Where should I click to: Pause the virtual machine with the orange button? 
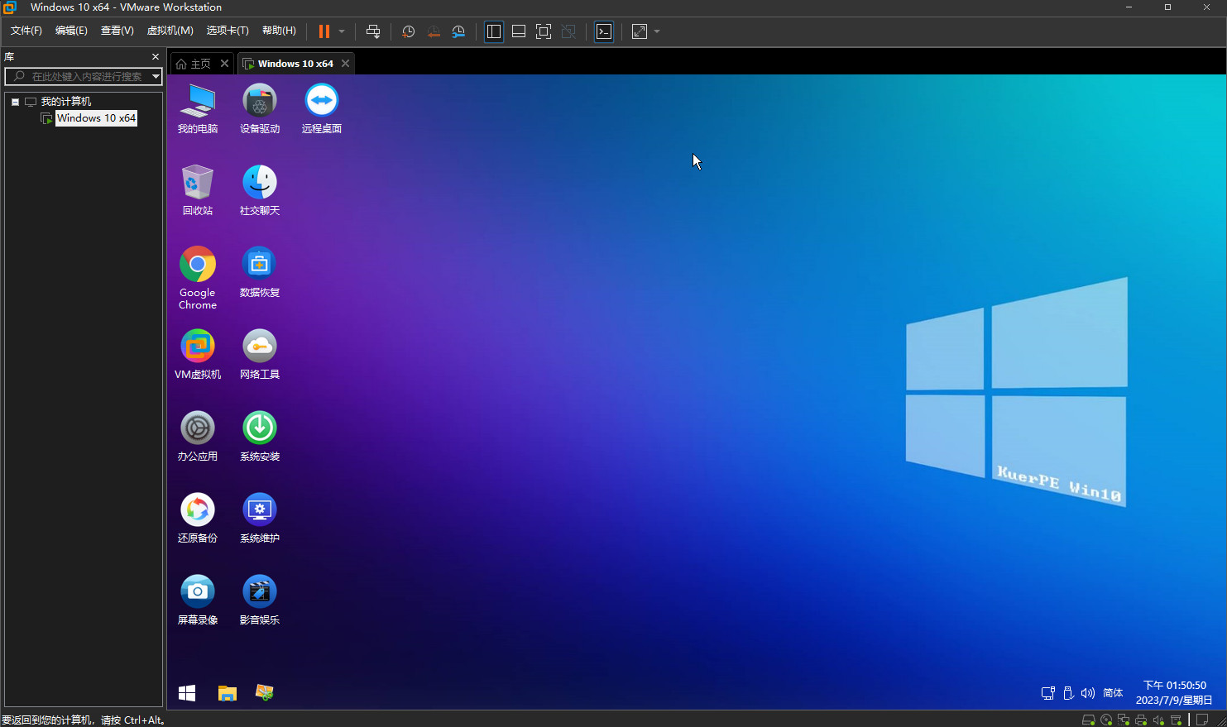[x=324, y=31]
